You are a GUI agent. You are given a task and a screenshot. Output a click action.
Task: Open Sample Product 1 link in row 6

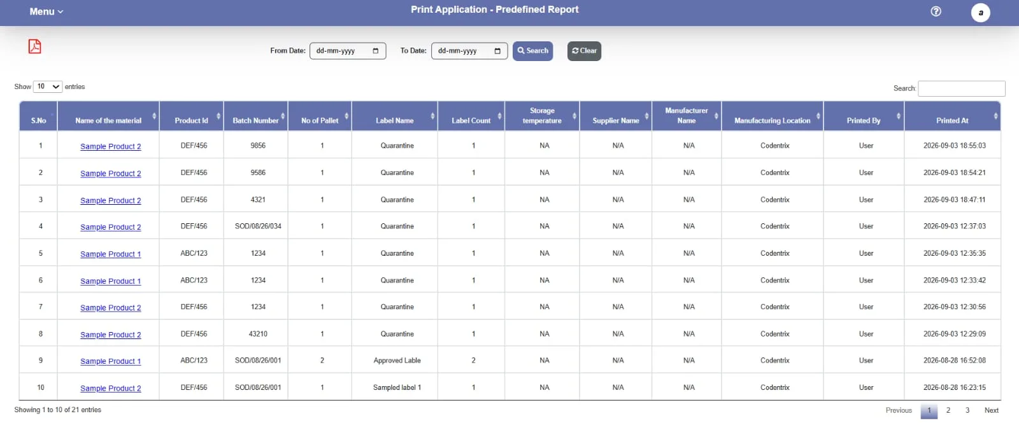coord(111,281)
